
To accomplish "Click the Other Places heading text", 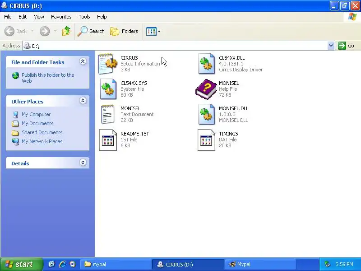I will pyautogui.click(x=28, y=102).
